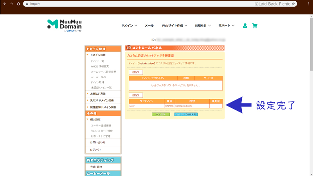Go back with browser back arrow

pyautogui.click(x=5, y=4)
